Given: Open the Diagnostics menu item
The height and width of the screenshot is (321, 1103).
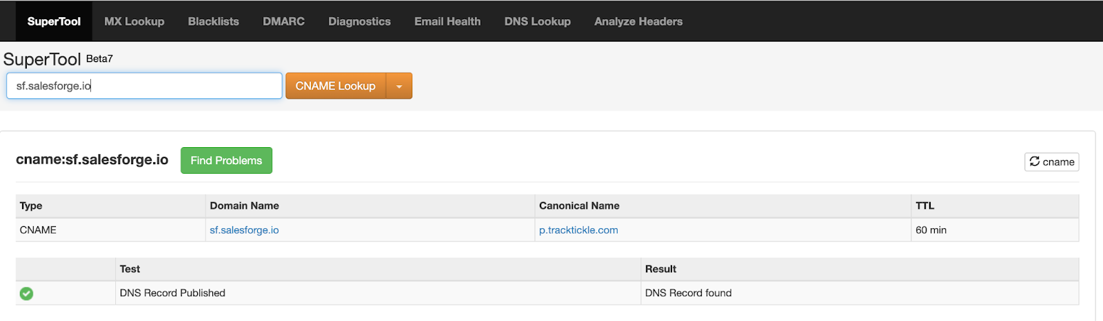Looking at the screenshot, I should (x=359, y=21).
